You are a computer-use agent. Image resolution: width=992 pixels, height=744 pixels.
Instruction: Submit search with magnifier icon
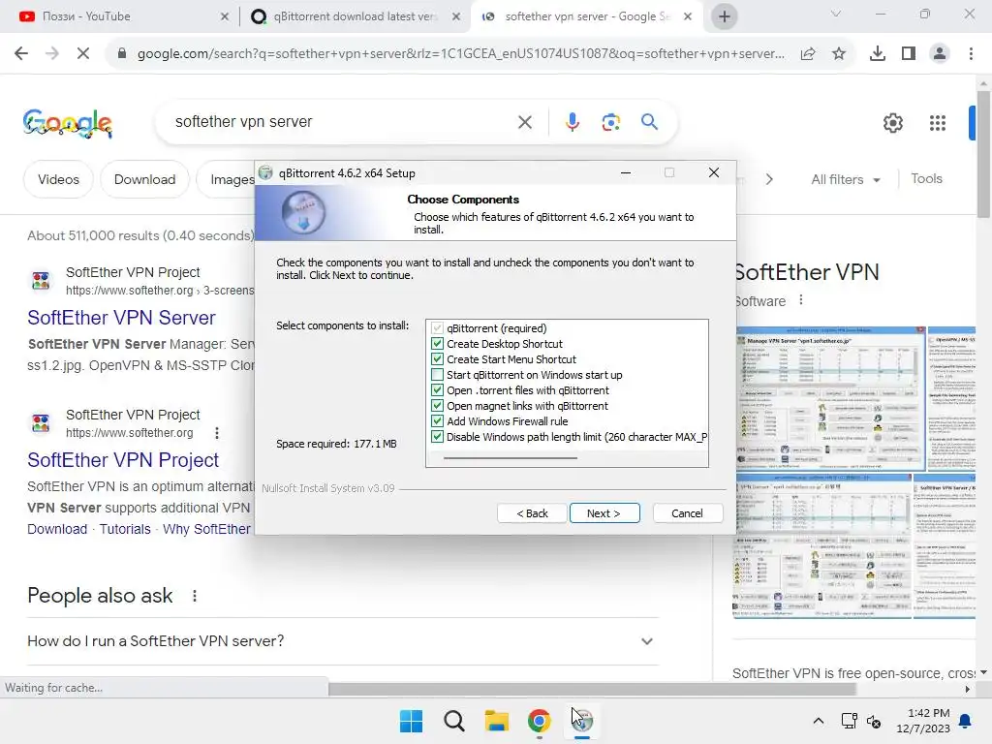point(649,121)
